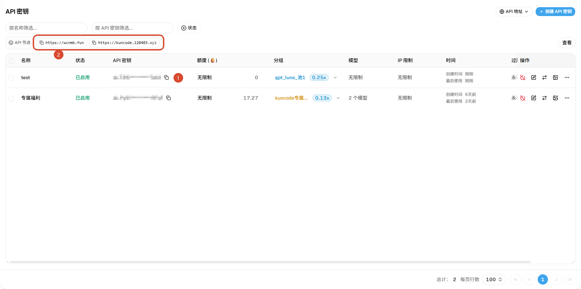Copy the 专属福利 row API key
Viewport: 581px width, 289px height.
coord(168,98)
